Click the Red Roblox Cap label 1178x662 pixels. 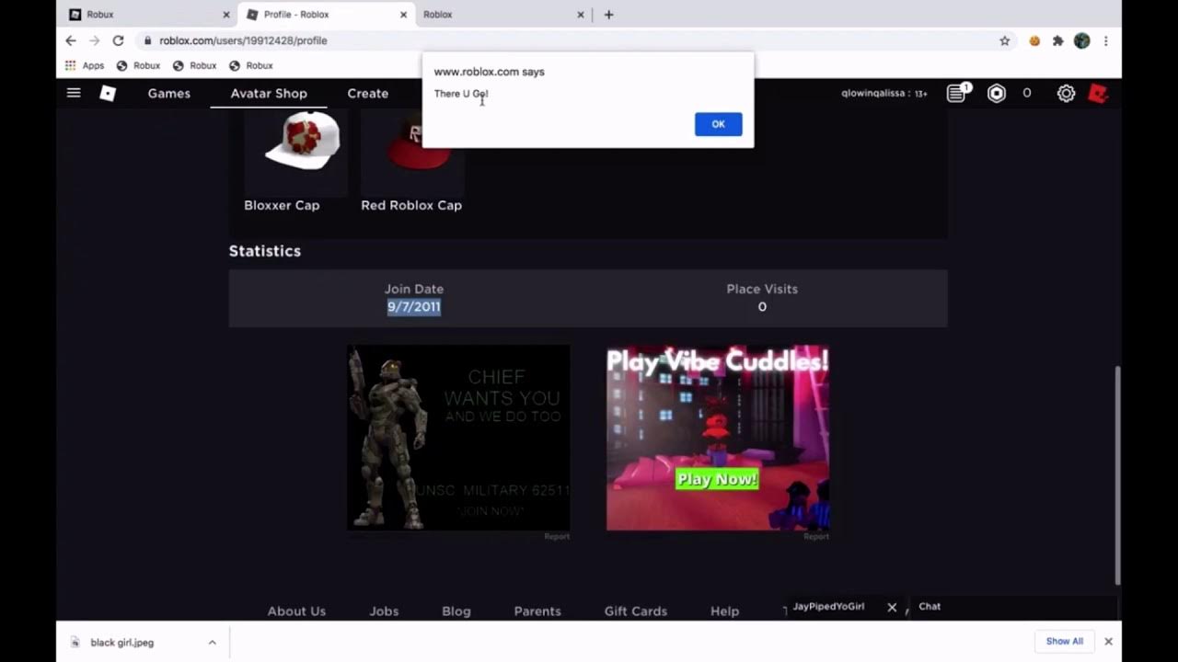coord(411,205)
